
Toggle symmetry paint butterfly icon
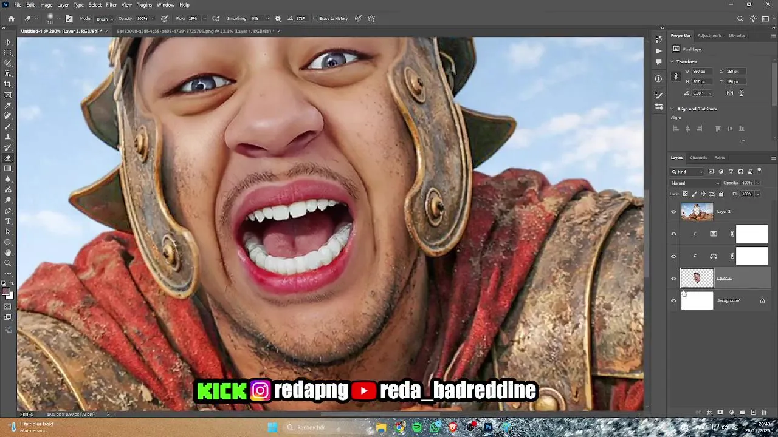[371, 19]
